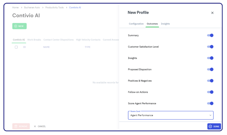
Task: Click the plus icon on New button
Action: (x=16, y=26)
